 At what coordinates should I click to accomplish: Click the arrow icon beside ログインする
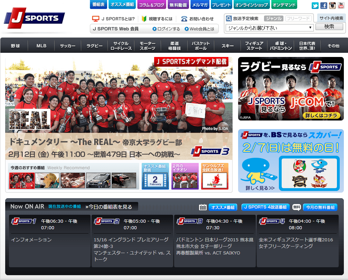click(154, 29)
